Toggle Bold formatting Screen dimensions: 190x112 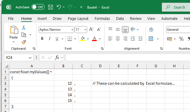coord(42,39)
